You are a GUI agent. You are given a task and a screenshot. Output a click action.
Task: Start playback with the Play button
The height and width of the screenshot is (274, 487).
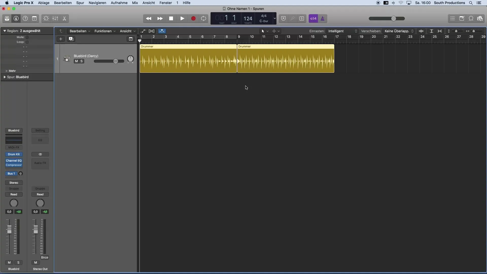[182, 19]
